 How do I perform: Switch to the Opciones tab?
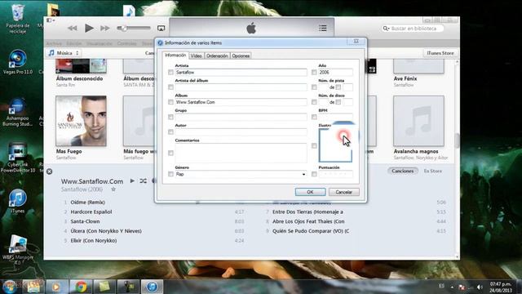[241, 56]
